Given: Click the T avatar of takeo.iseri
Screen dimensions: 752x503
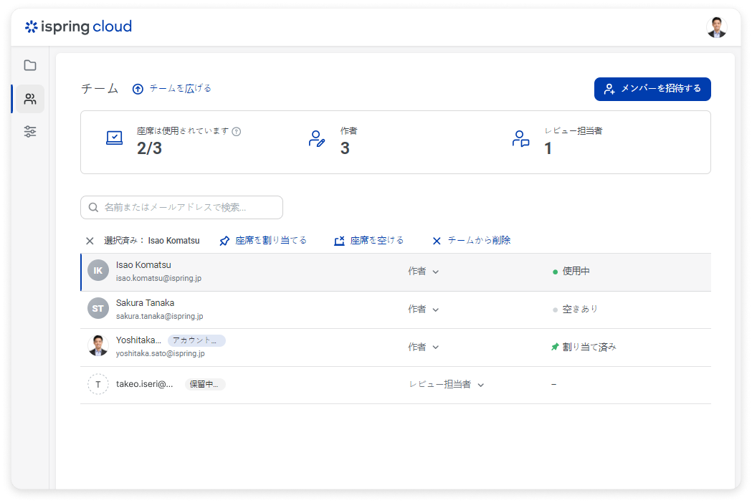Looking at the screenshot, I should point(98,384).
